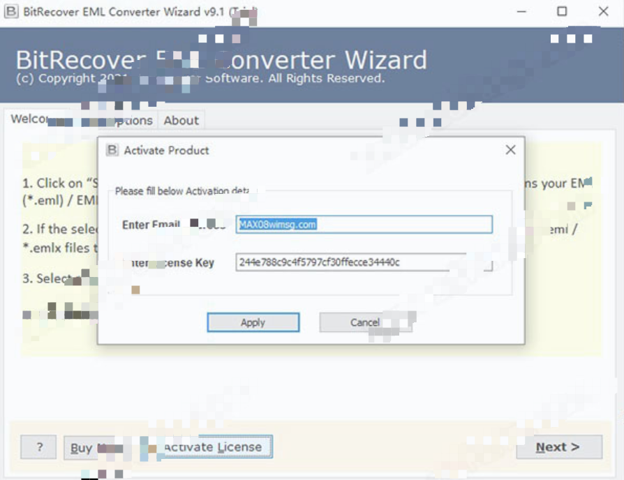Click 'Please fill below Activation' group label
The image size is (624, 480).
pyautogui.click(x=182, y=191)
